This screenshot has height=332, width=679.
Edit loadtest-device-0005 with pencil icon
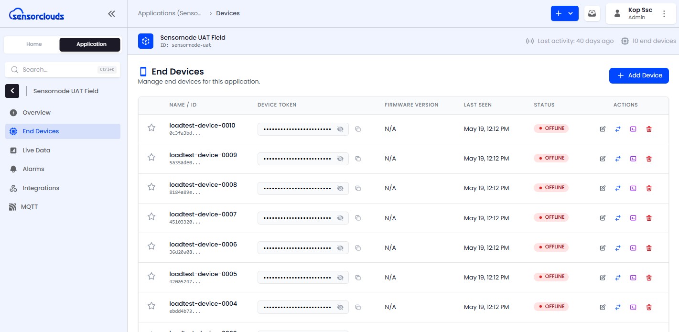pos(603,278)
